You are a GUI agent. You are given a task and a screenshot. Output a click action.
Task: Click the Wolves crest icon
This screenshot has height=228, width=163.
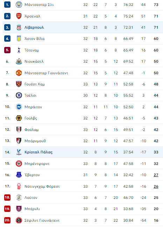19,118
